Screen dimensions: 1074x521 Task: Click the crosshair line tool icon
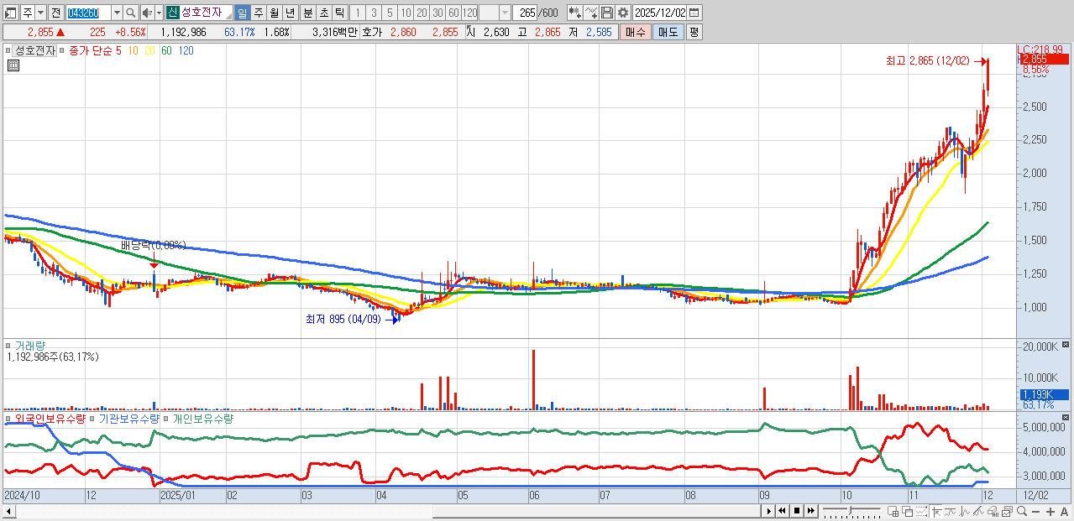(937, 511)
